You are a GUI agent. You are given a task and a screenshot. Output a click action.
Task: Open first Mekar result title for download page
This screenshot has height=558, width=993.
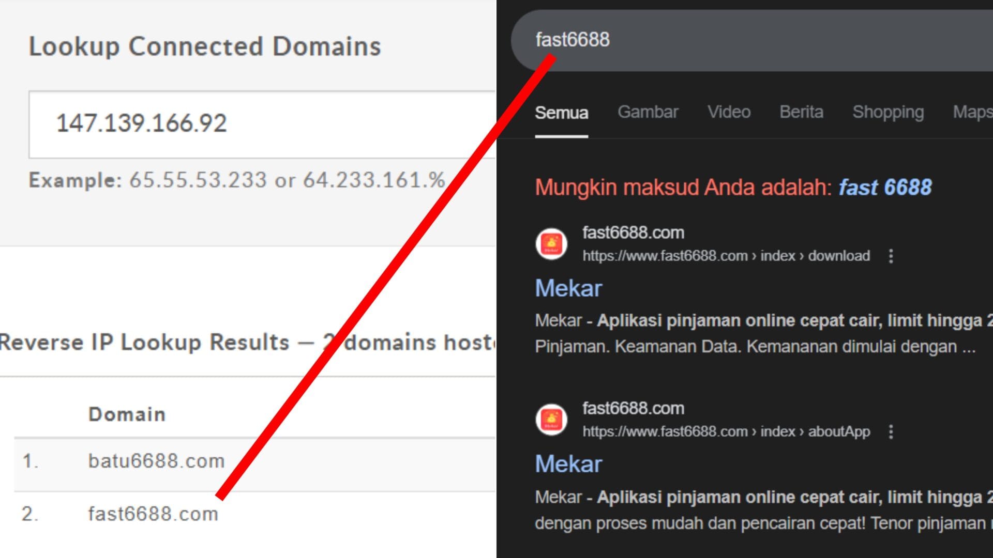pos(568,288)
